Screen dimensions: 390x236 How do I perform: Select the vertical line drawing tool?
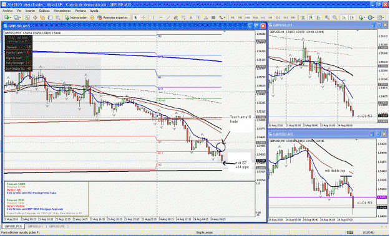(153, 17)
